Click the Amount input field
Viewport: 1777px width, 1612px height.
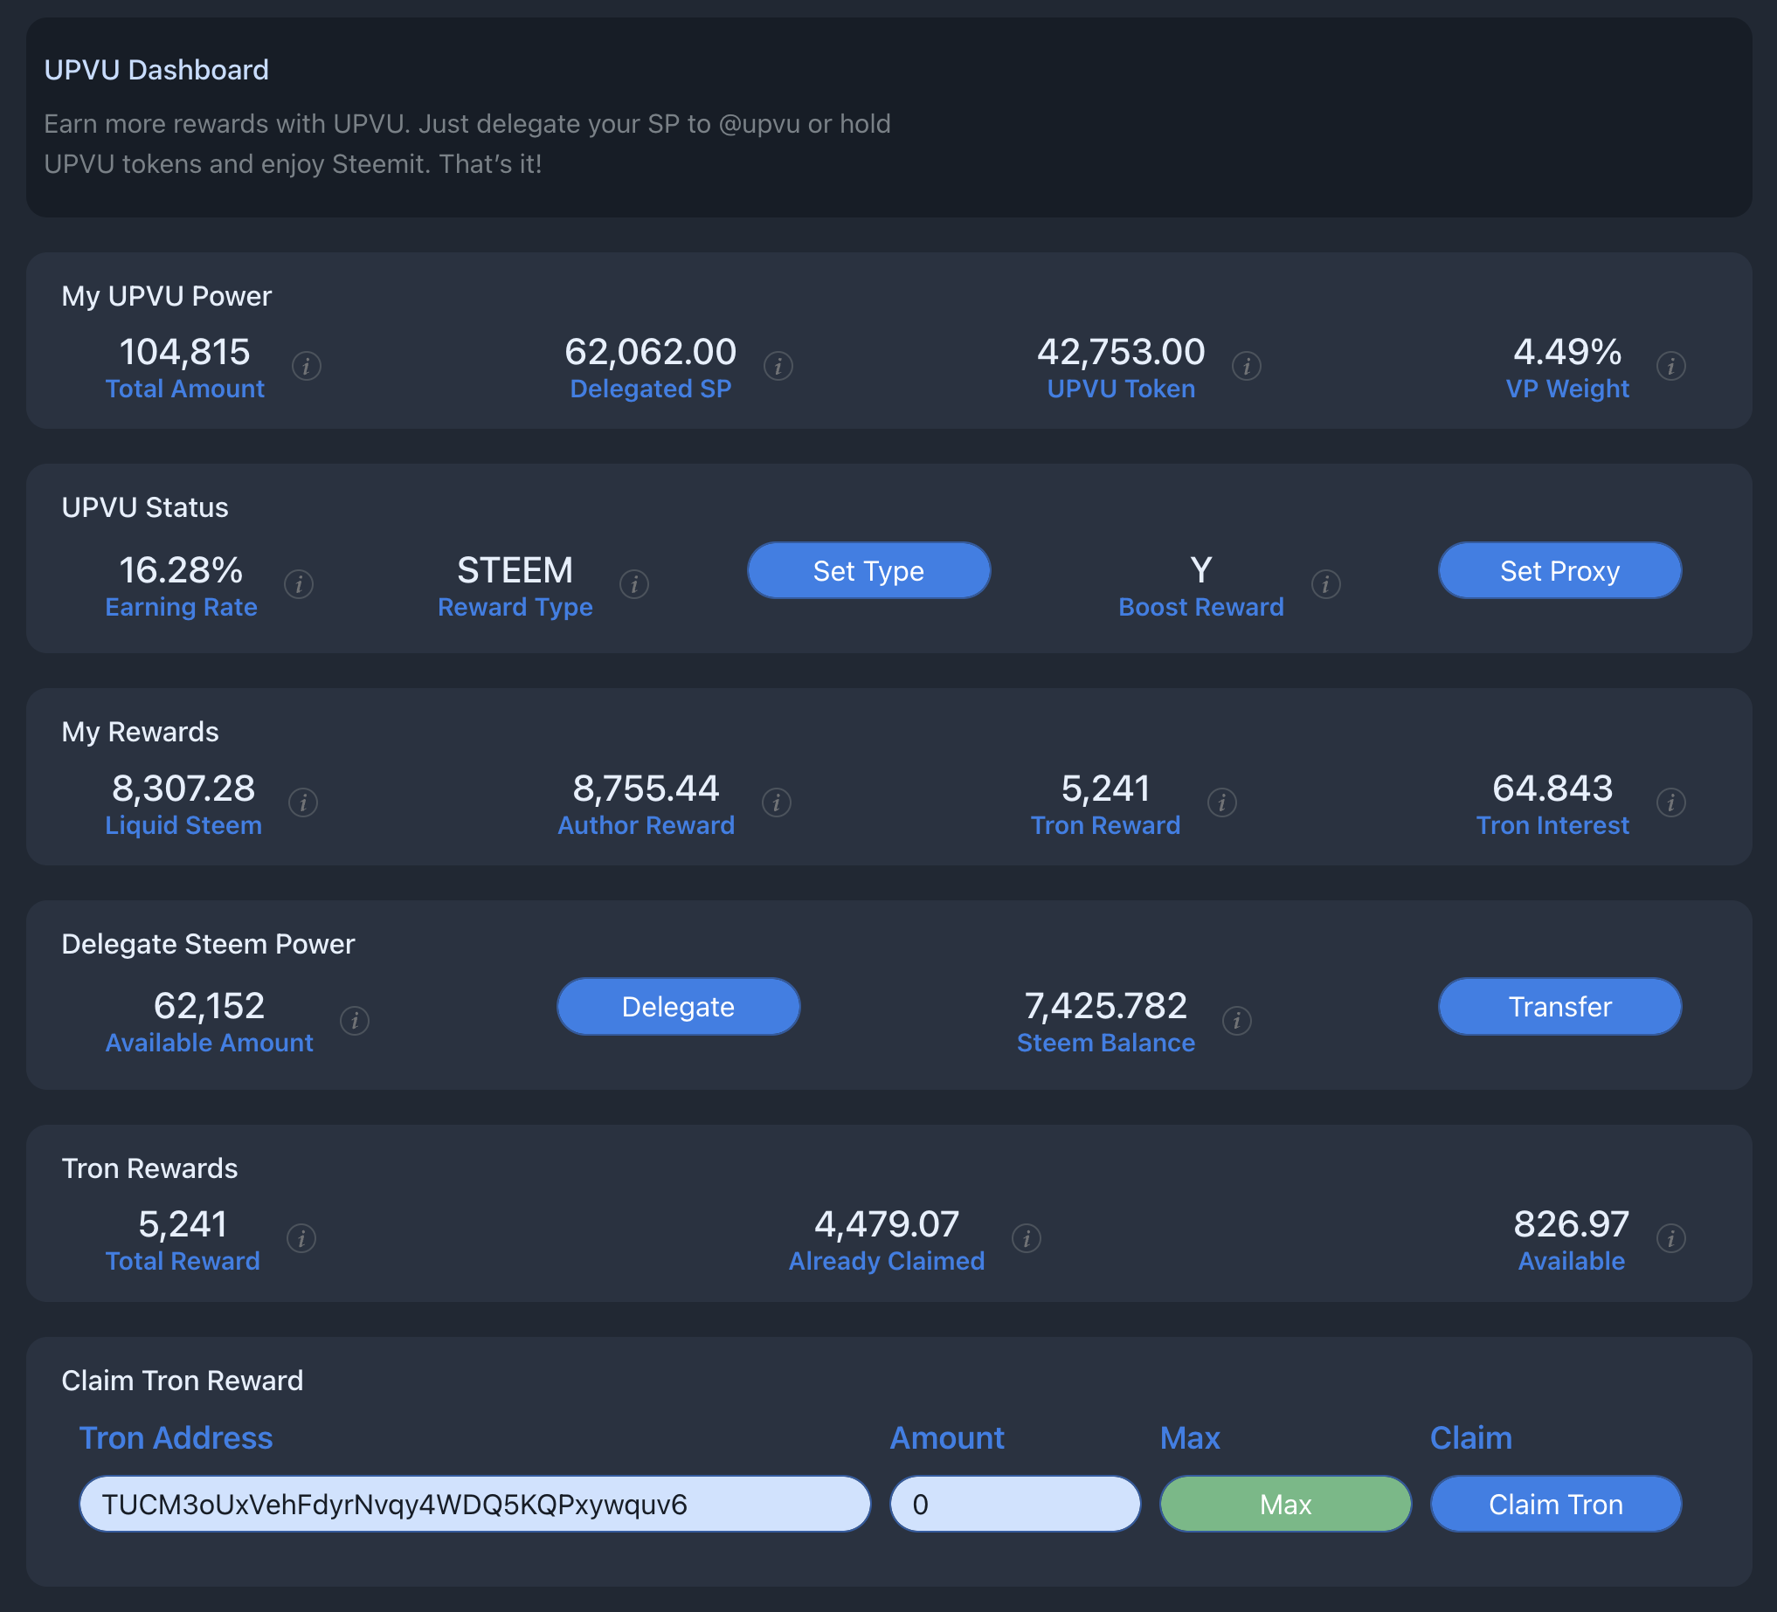point(1014,1504)
